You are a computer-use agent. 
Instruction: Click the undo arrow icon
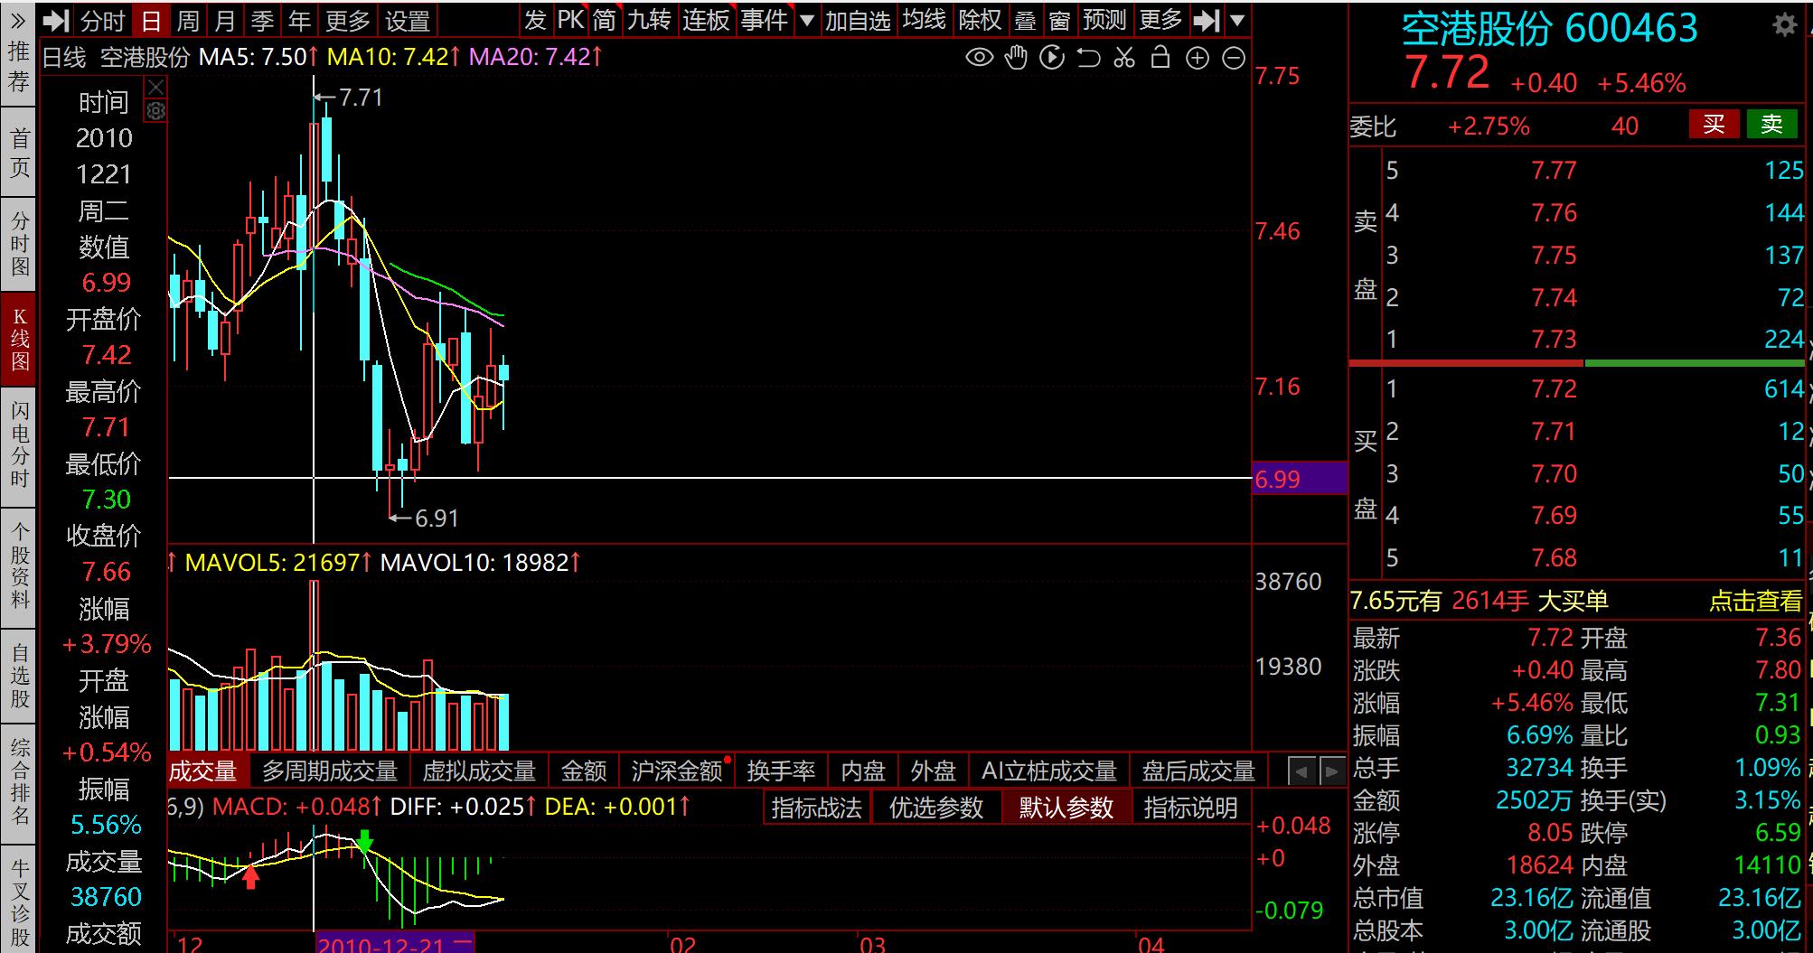pos(1088,59)
